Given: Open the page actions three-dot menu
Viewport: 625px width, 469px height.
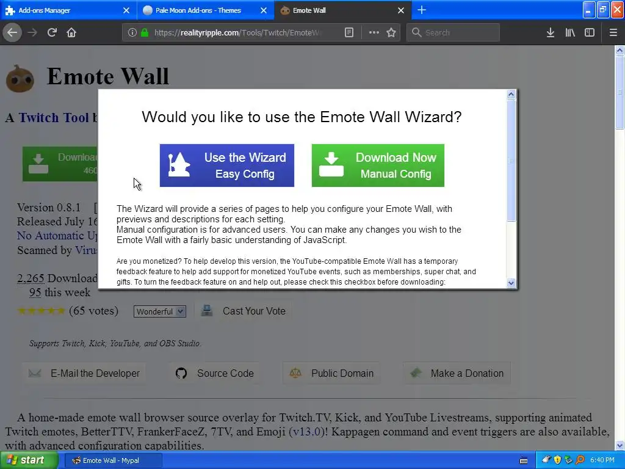Looking at the screenshot, I should tap(374, 32).
